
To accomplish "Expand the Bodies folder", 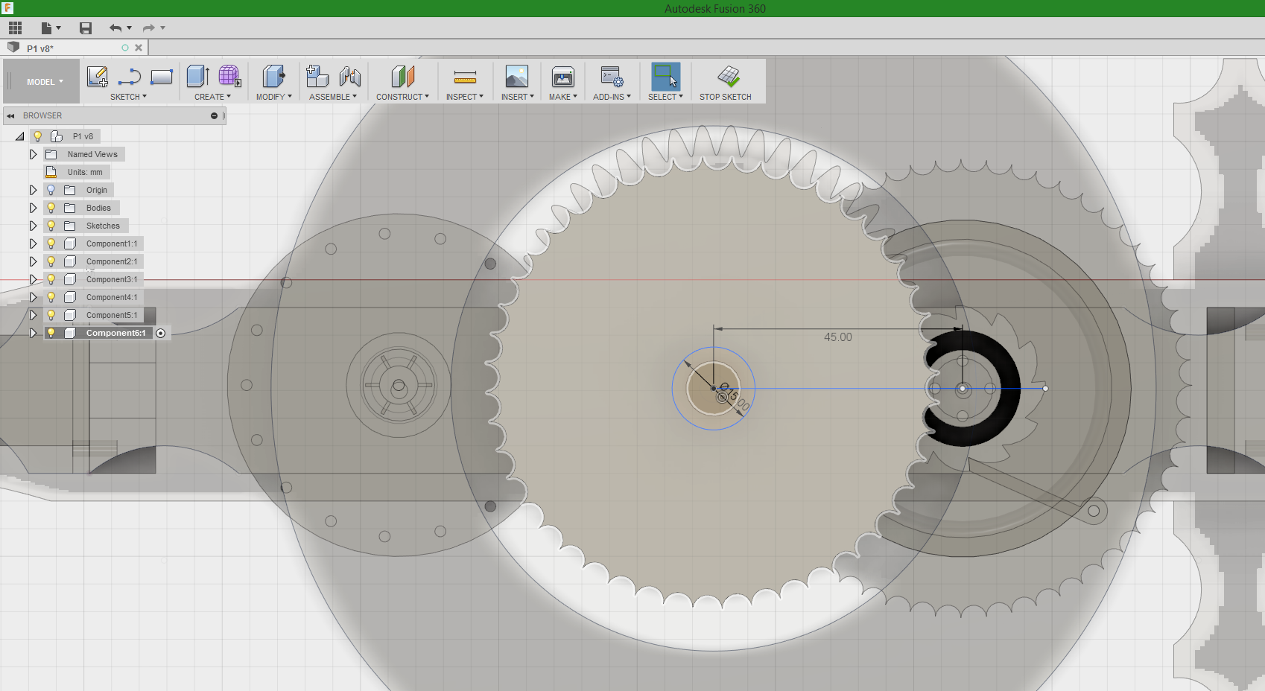I will 33,208.
